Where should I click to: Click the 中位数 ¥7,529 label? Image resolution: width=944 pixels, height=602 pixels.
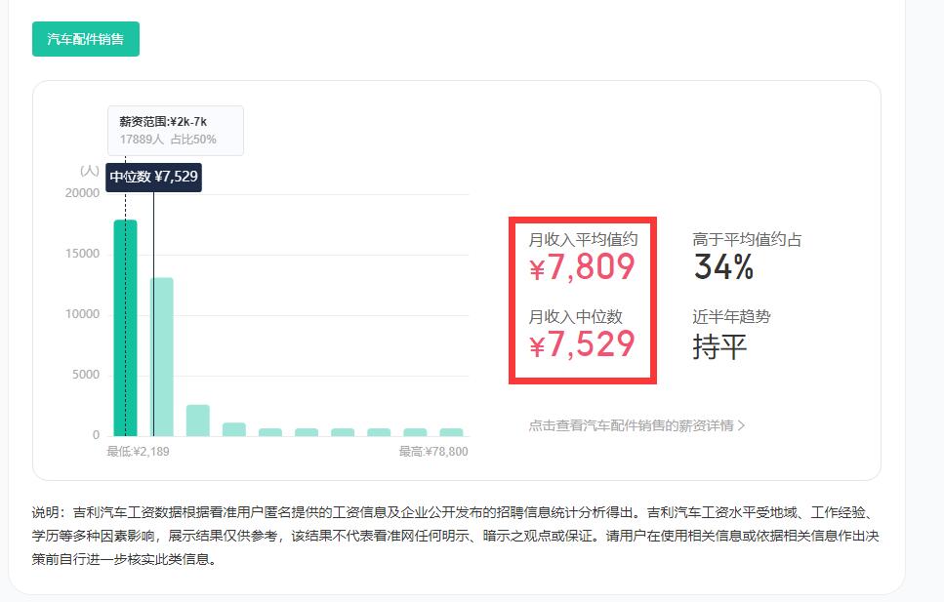coord(153,177)
